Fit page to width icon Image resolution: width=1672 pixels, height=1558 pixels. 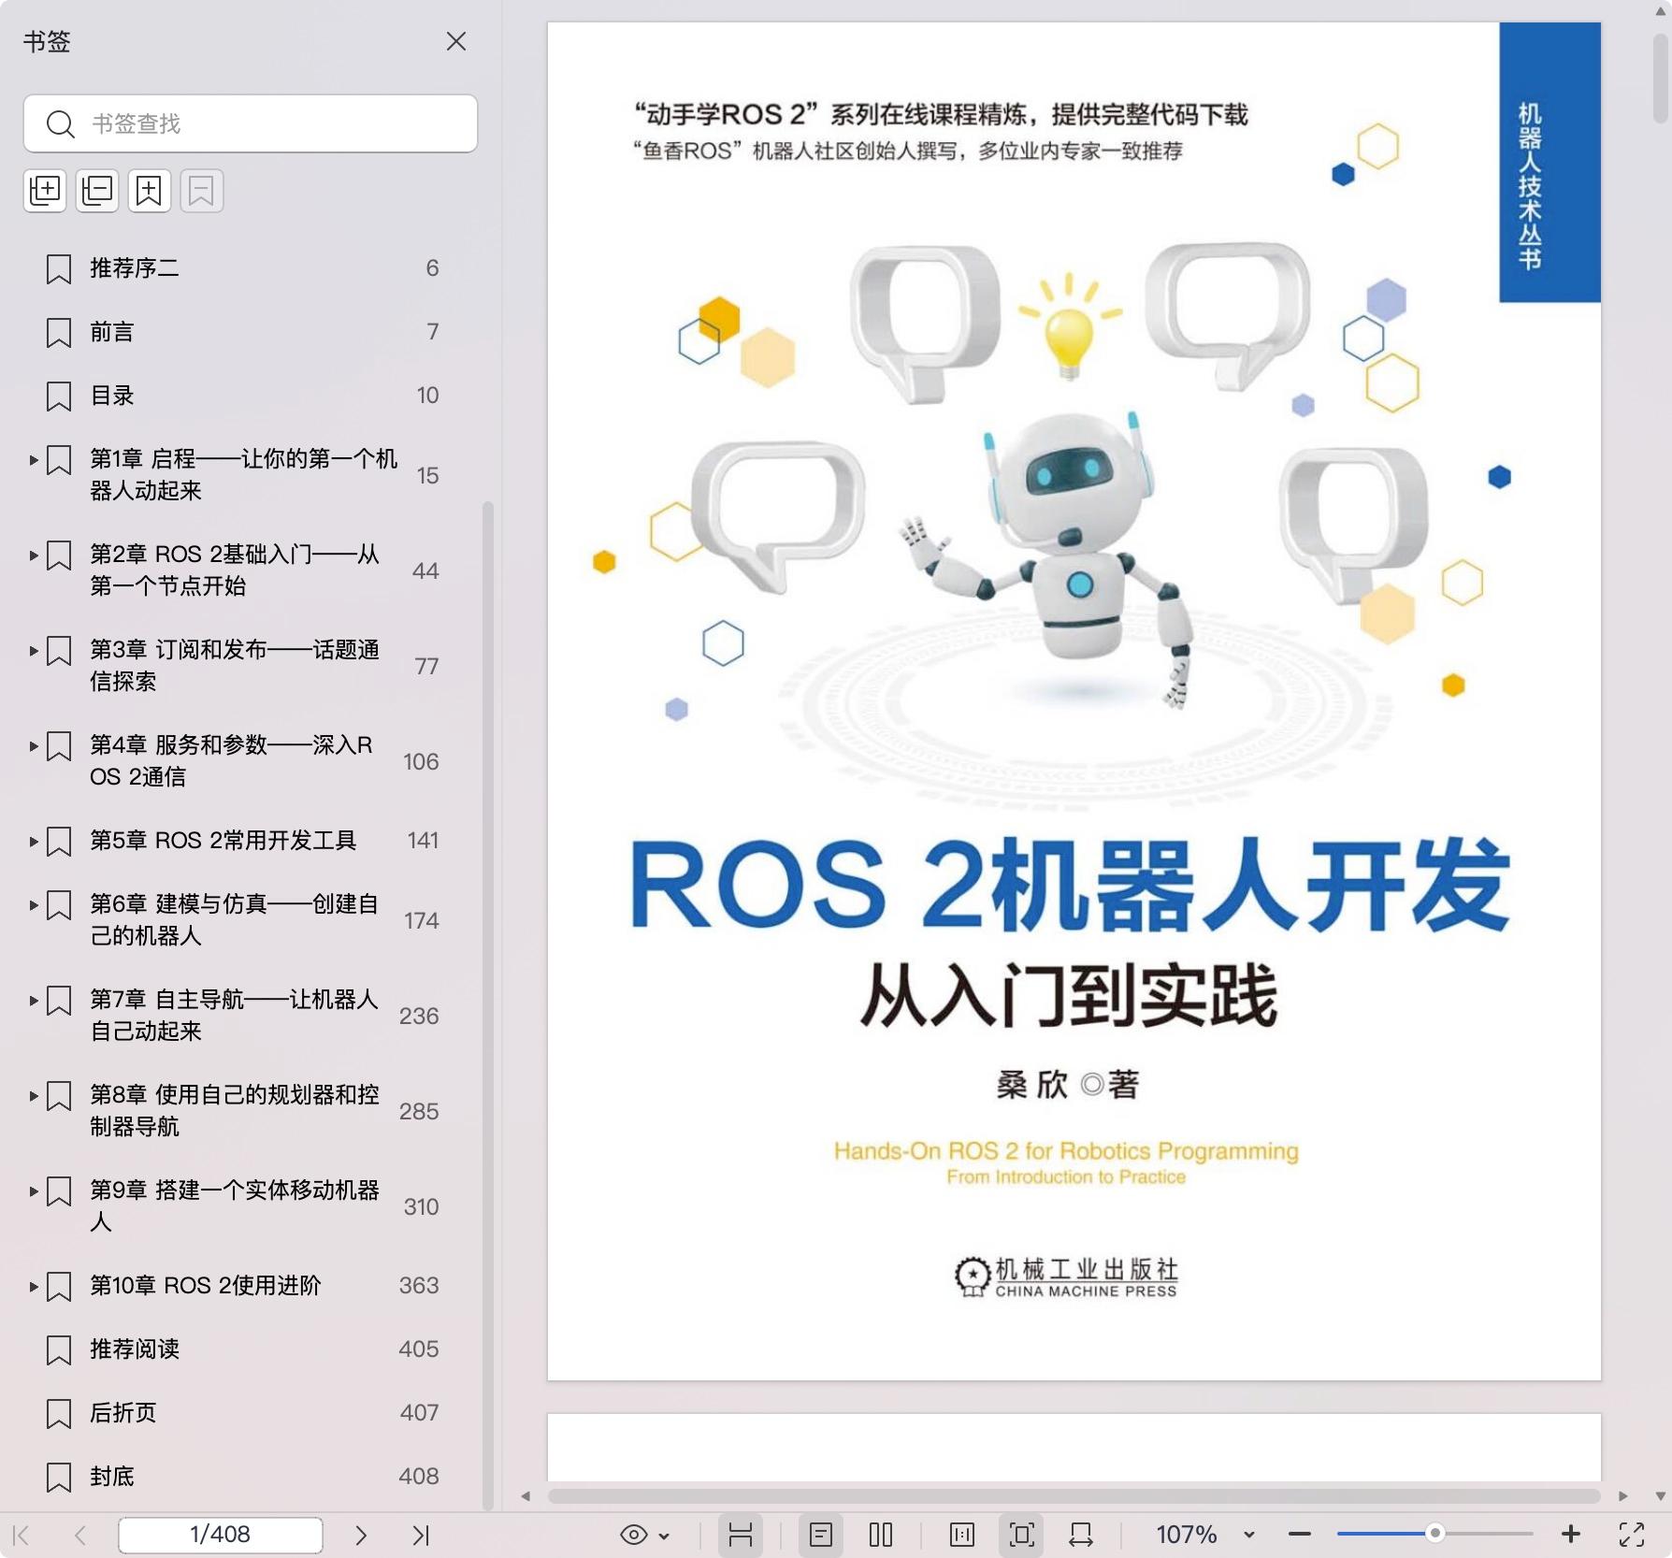1081,1535
